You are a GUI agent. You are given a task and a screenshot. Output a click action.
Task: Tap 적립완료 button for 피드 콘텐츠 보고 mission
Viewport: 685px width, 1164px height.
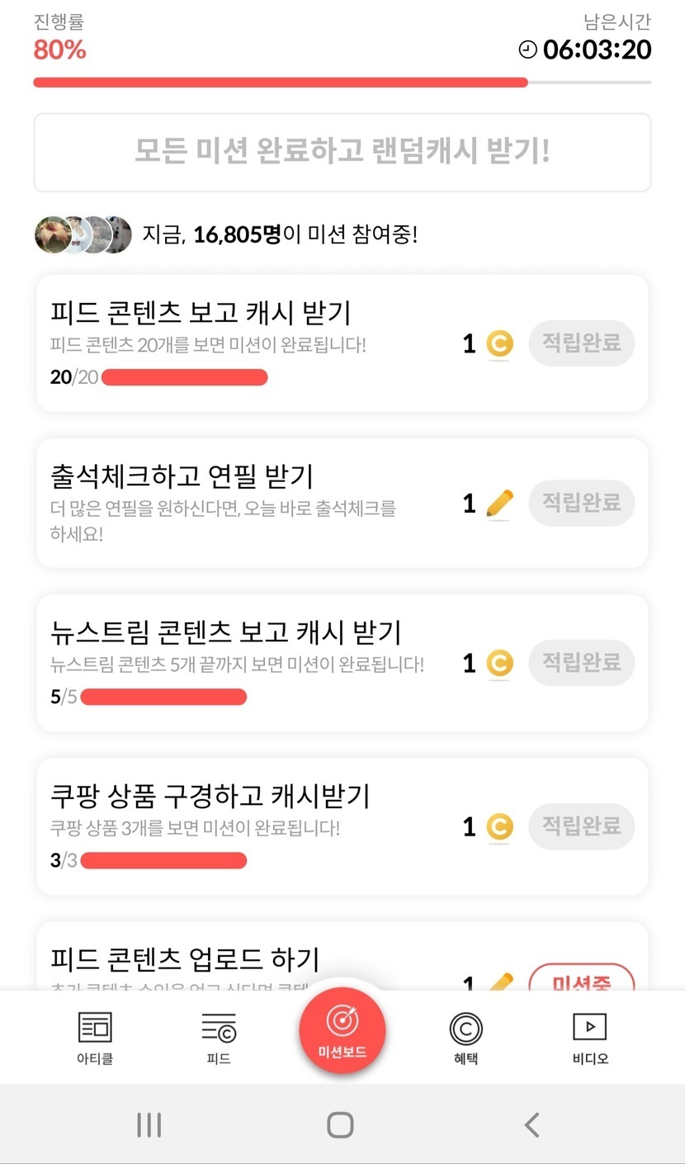(x=581, y=343)
